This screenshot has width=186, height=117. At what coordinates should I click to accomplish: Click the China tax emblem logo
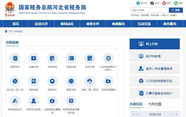pyautogui.click(x=10, y=9)
